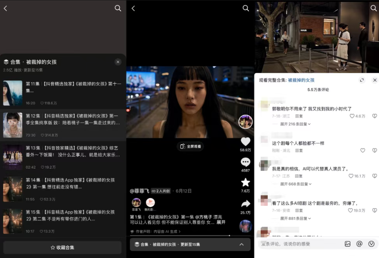
Task: Click like count 19.2万 on episode 13
Action: (x=48, y=167)
